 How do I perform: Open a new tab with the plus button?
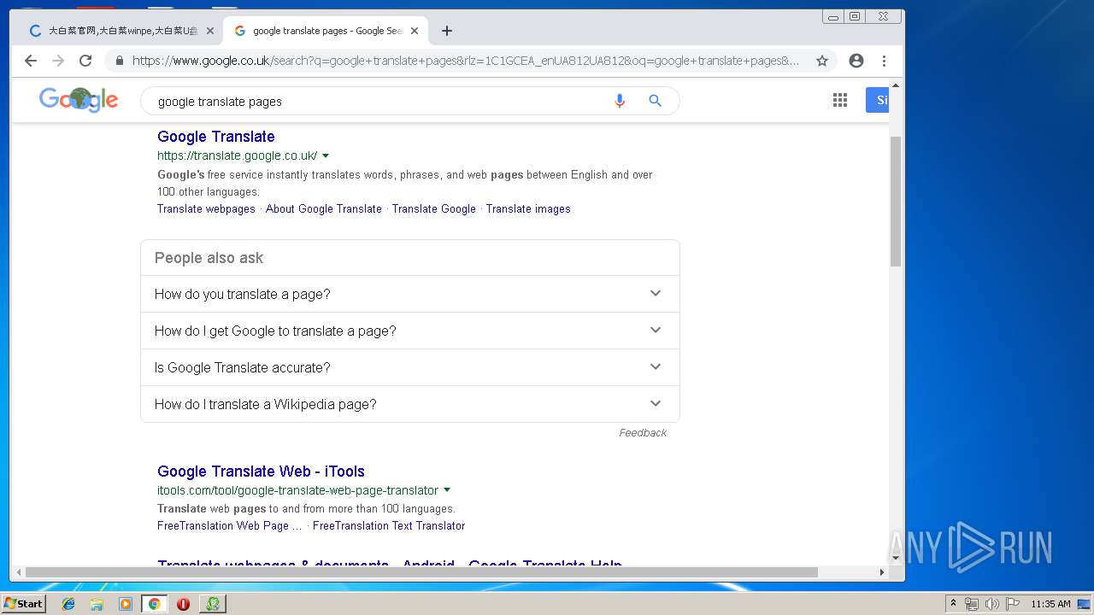pyautogui.click(x=447, y=31)
